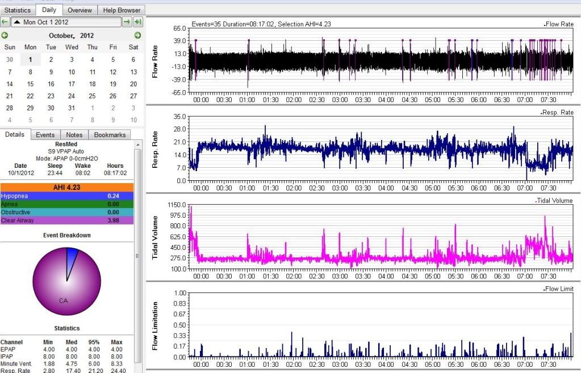Screen dimensions: 581x373
Task: Click the Hours value 08:17:02
Action: (x=115, y=173)
